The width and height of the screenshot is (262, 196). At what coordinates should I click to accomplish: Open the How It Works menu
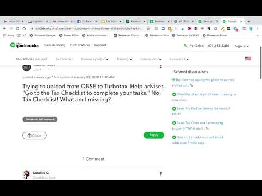pos(80,45)
